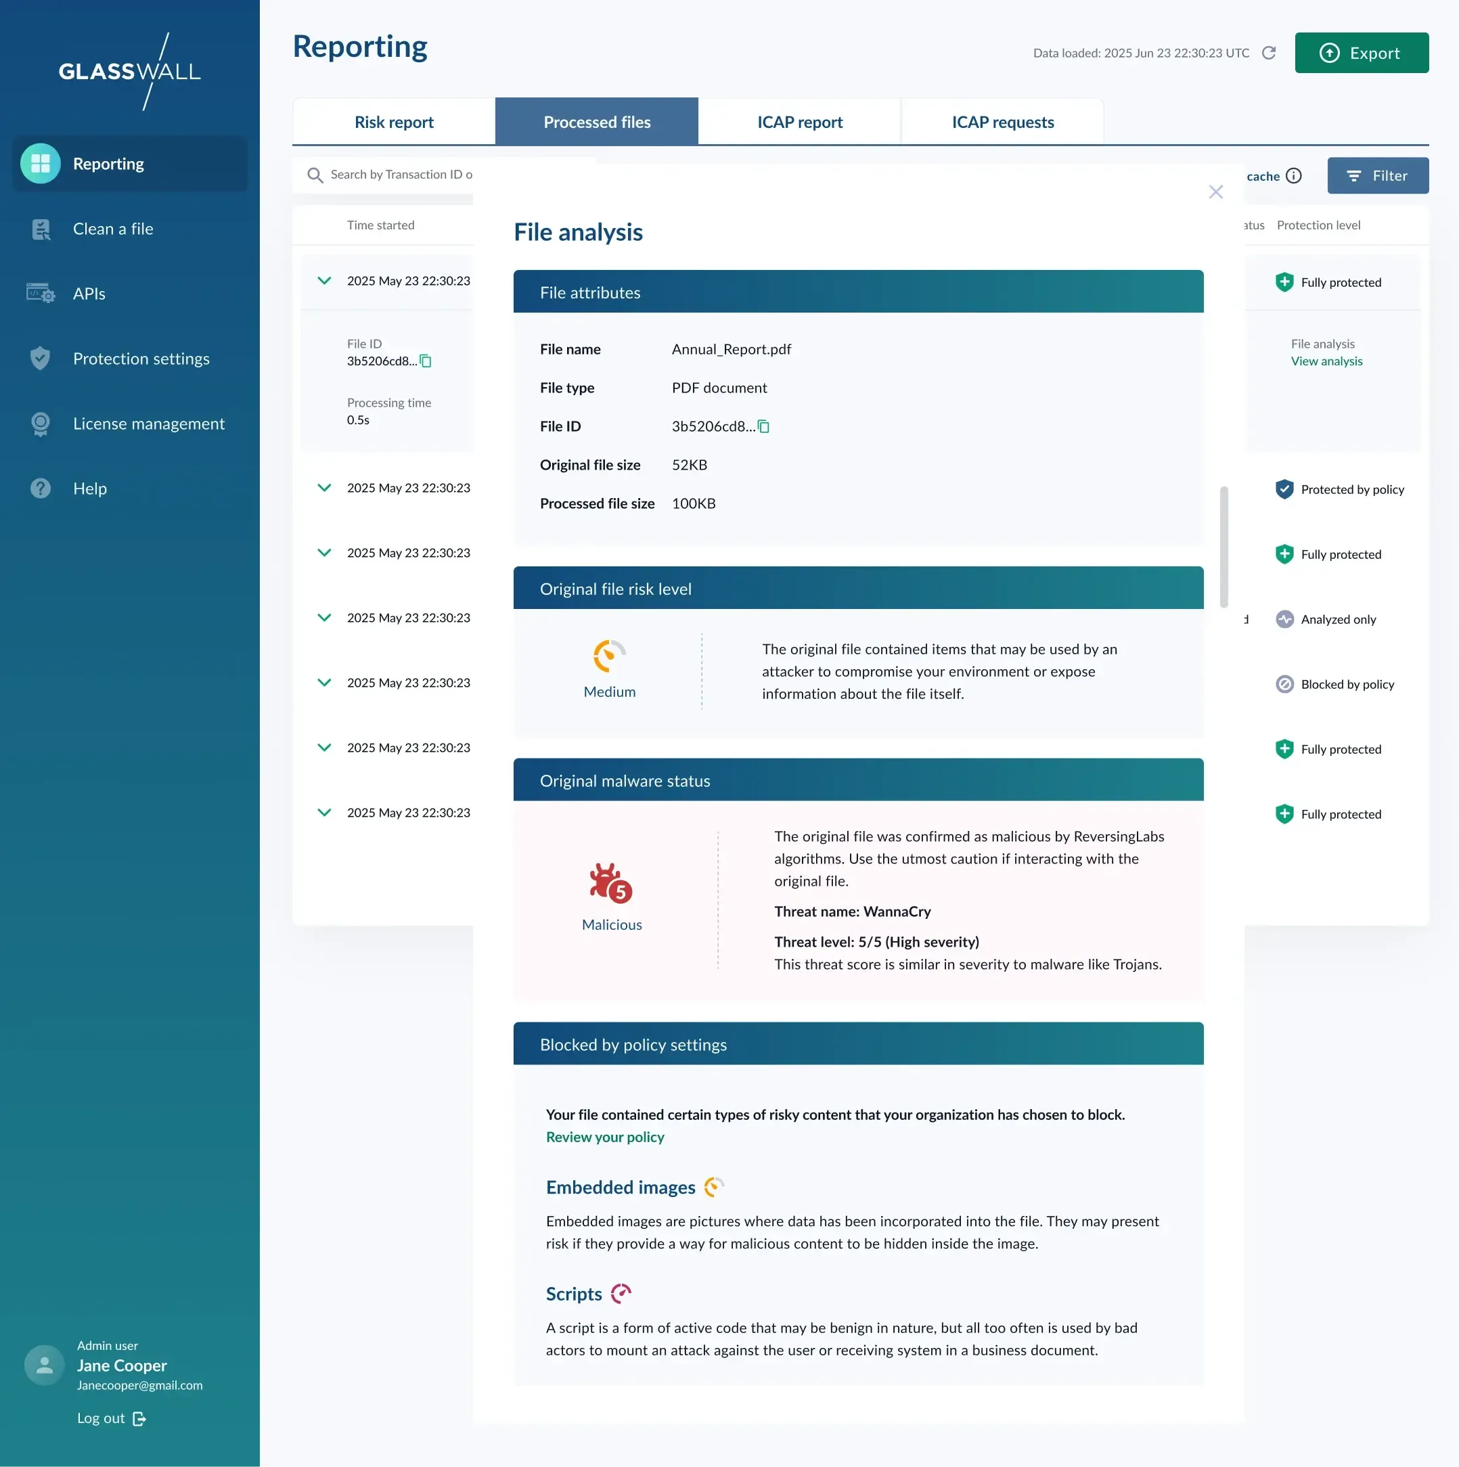Expand the last timestamp entry in the list

click(x=324, y=813)
